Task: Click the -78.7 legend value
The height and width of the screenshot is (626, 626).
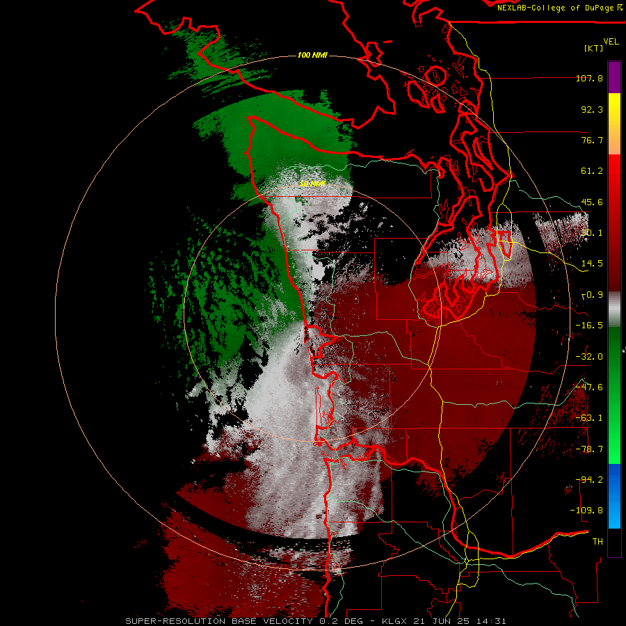Action: pos(589,449)
